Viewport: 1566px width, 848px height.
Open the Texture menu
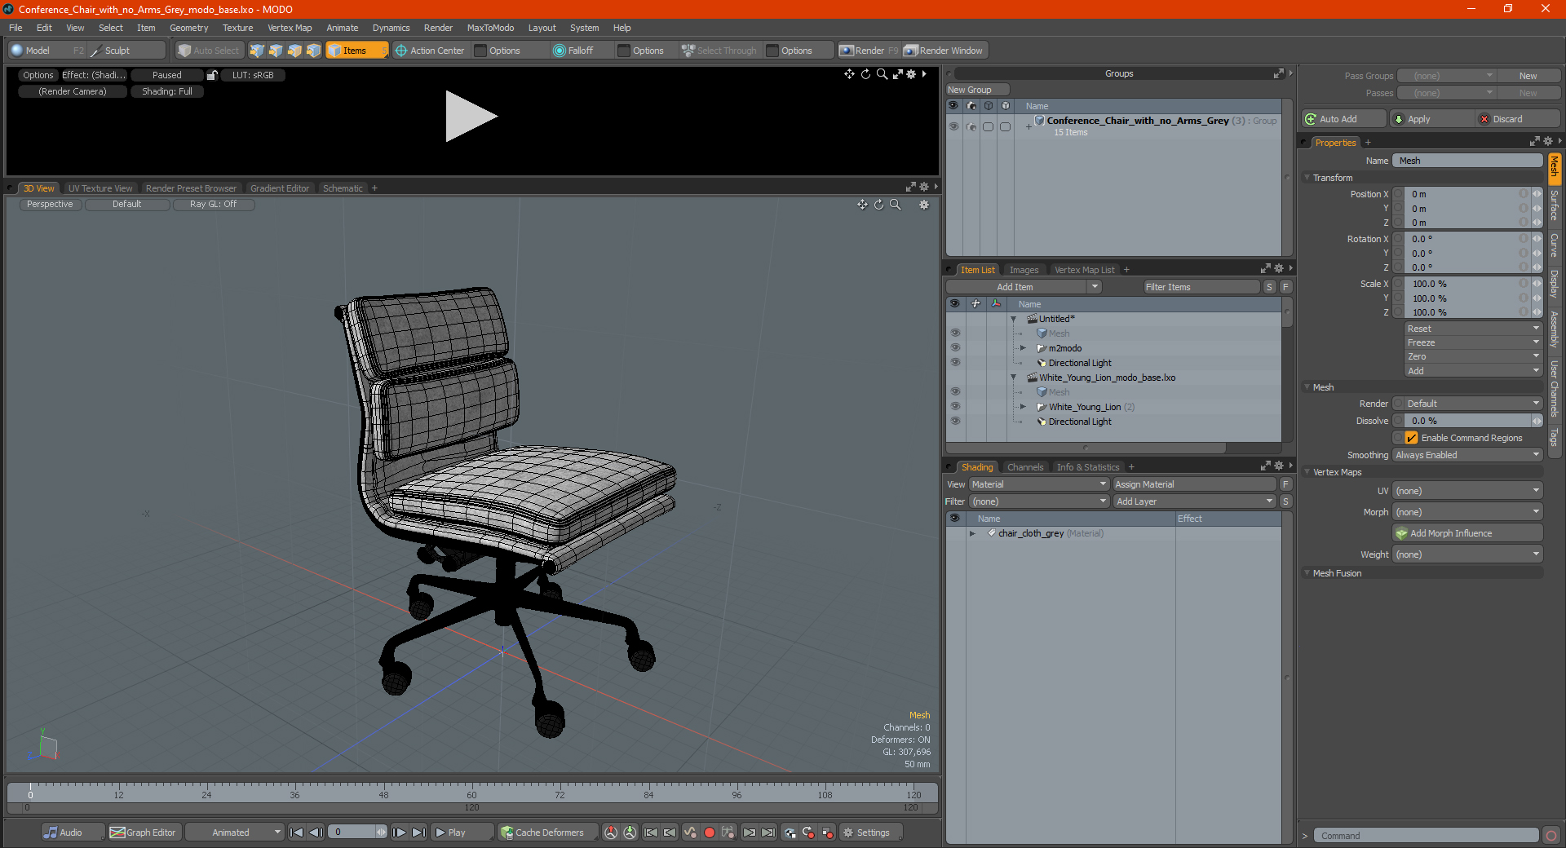(x=237, y=28)
